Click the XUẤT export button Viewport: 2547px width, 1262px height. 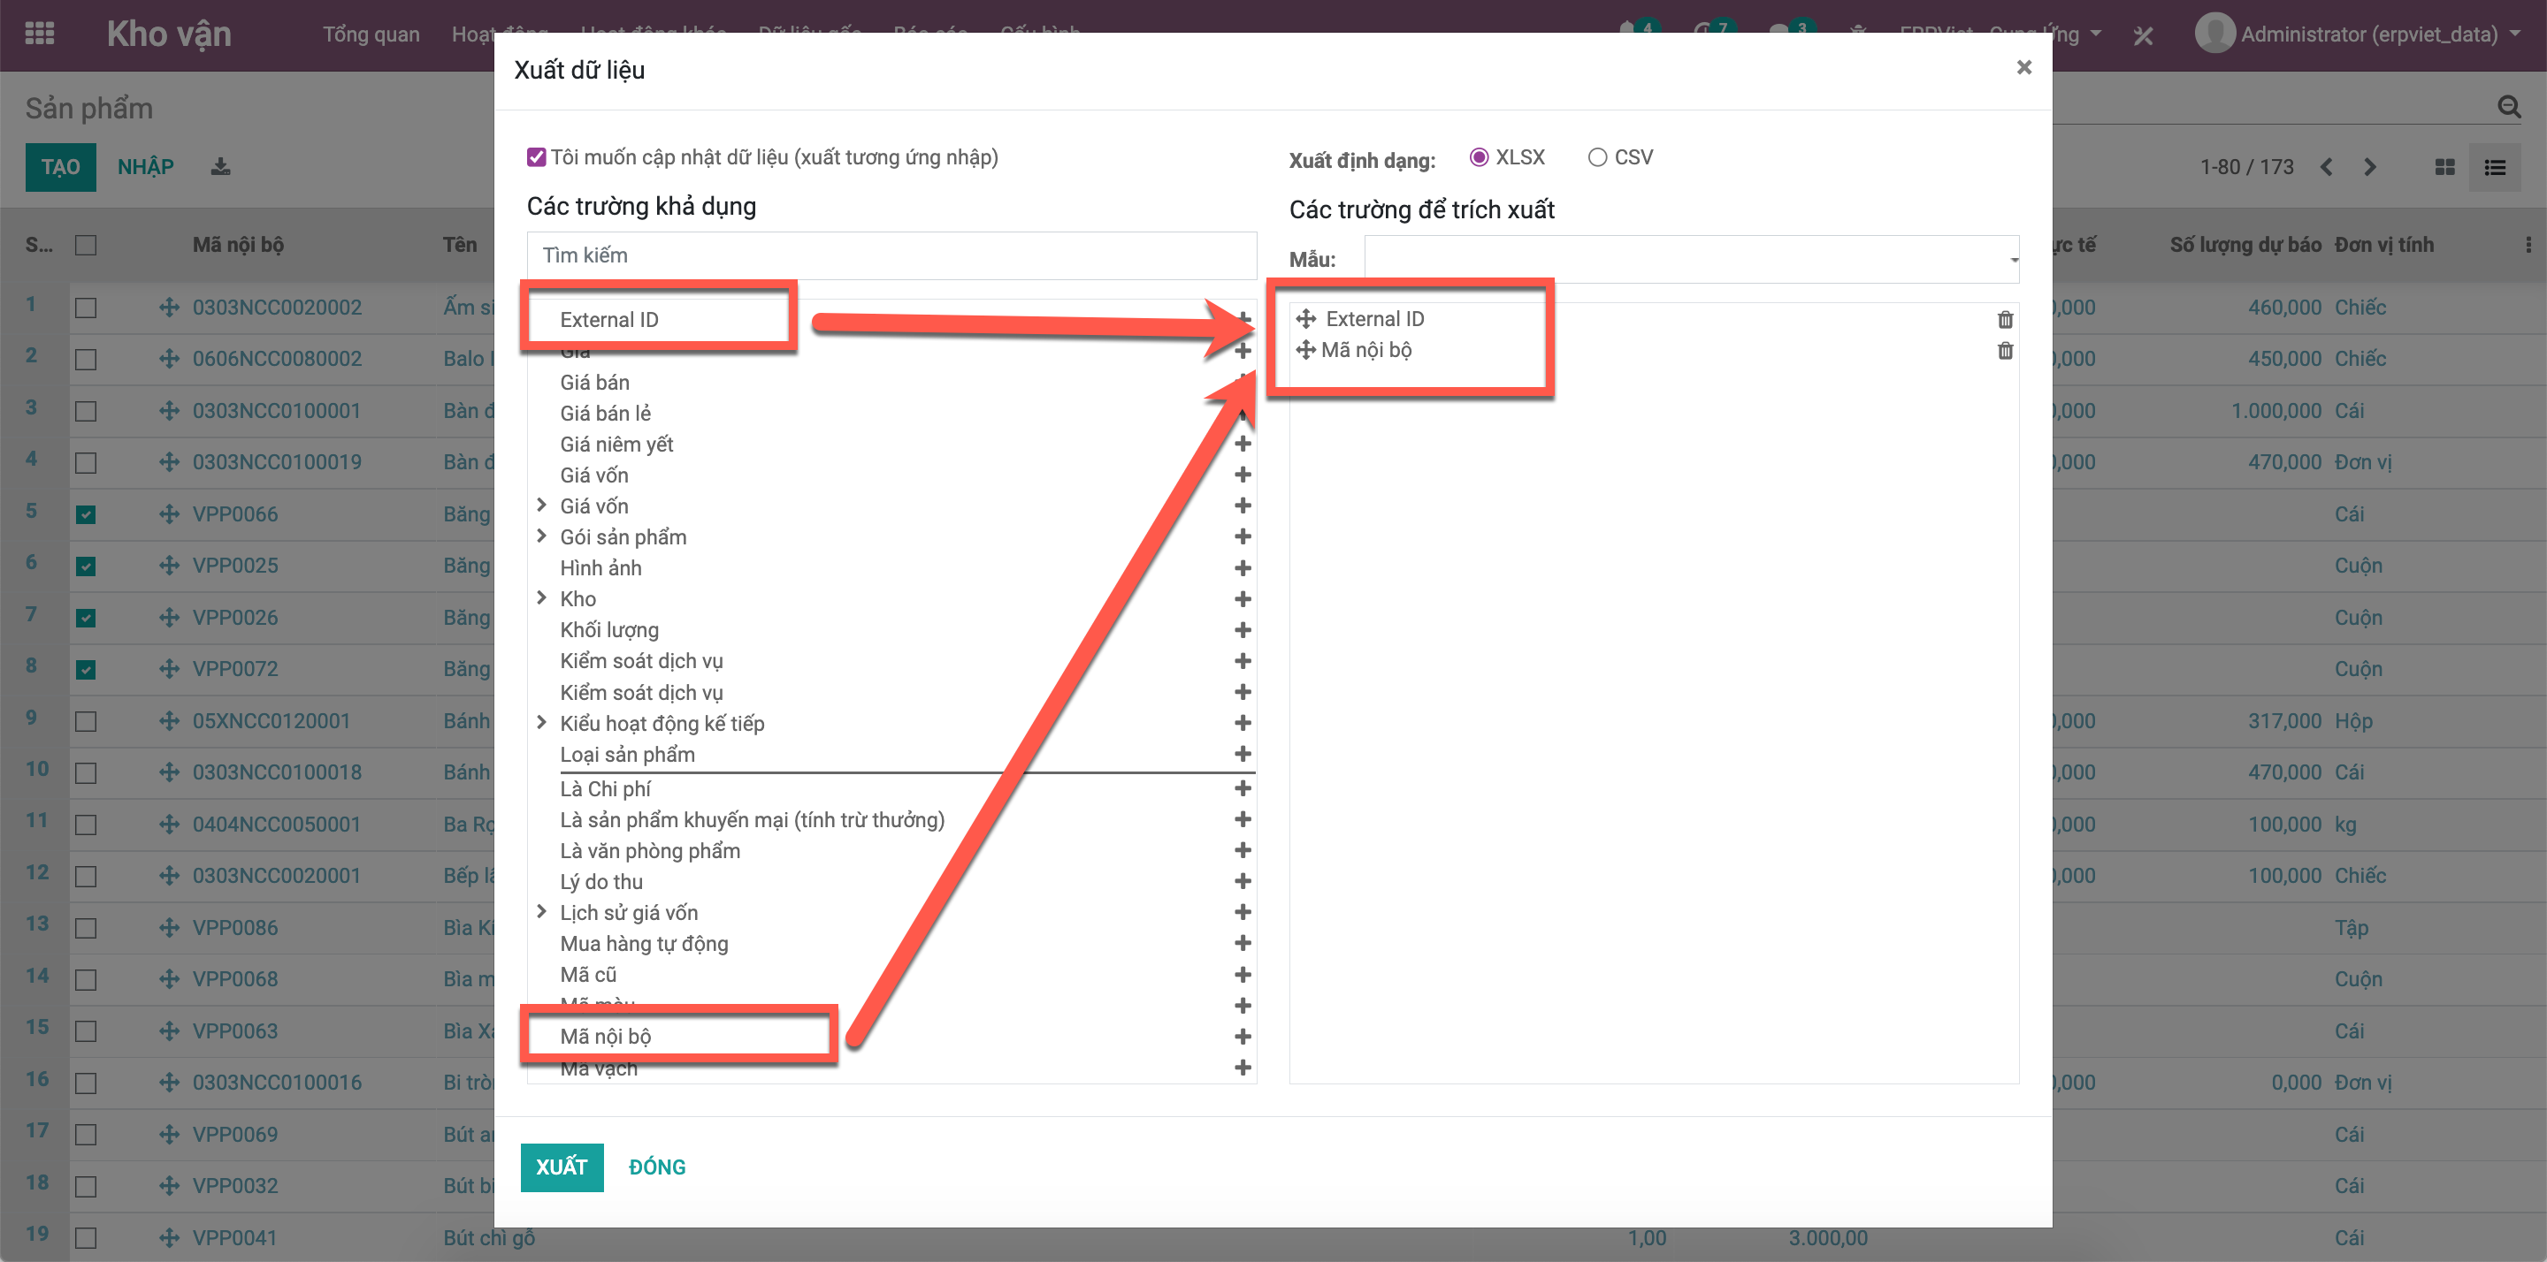pyautogui.click(x=562, y=1167)
